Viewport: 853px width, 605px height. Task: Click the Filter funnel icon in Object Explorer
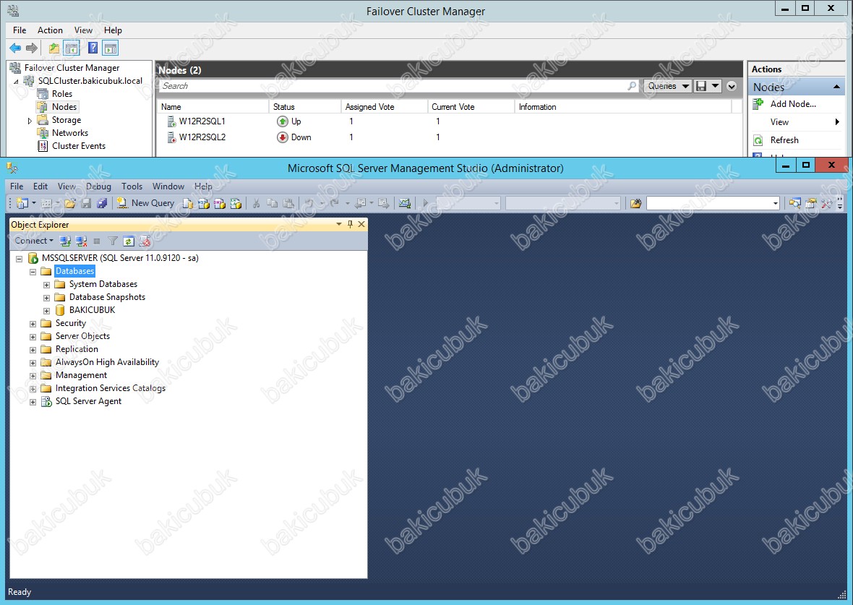click(113, 241)
